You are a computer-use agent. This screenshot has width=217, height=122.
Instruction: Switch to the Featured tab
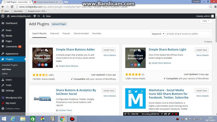point(54,34)
